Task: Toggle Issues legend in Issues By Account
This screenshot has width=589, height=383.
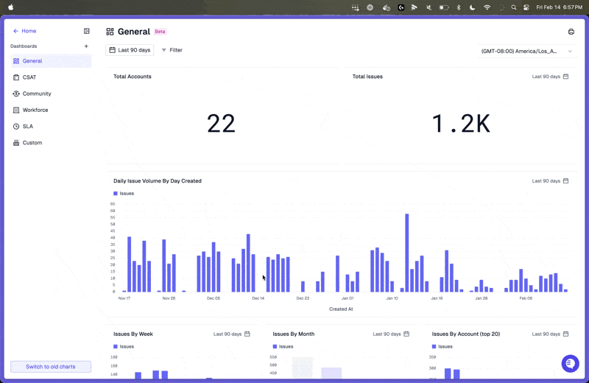Action: pyautogui.click(x=442, y=347)
